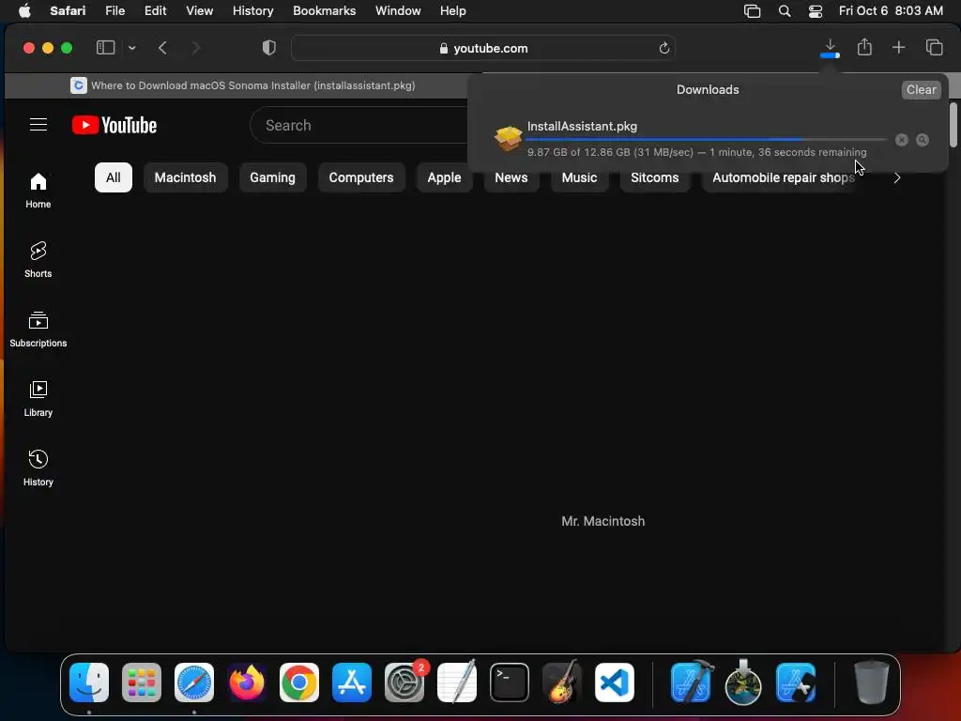
Task: Click the youtube.com address bar
Action: (x=483, y=48)
